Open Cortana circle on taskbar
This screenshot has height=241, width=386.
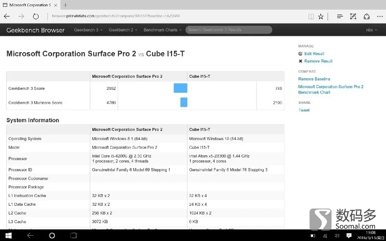52,236
